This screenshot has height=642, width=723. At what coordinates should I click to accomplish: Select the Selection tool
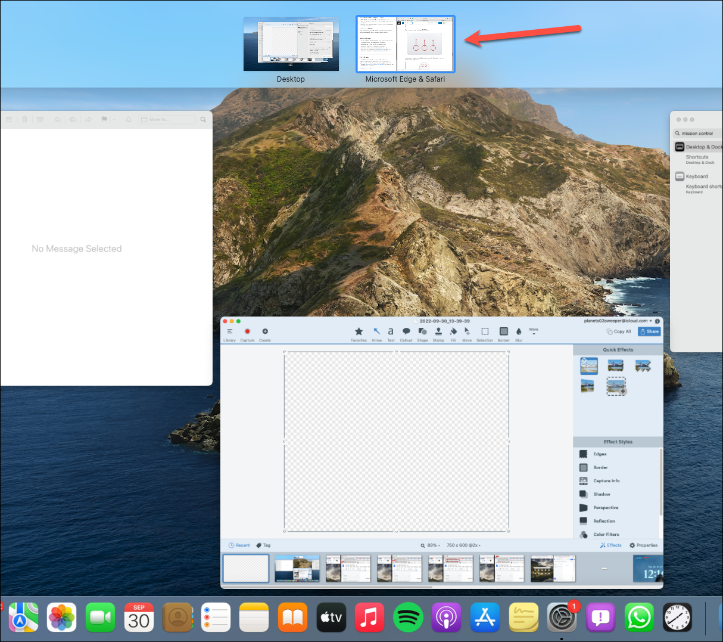coord(485,334)
